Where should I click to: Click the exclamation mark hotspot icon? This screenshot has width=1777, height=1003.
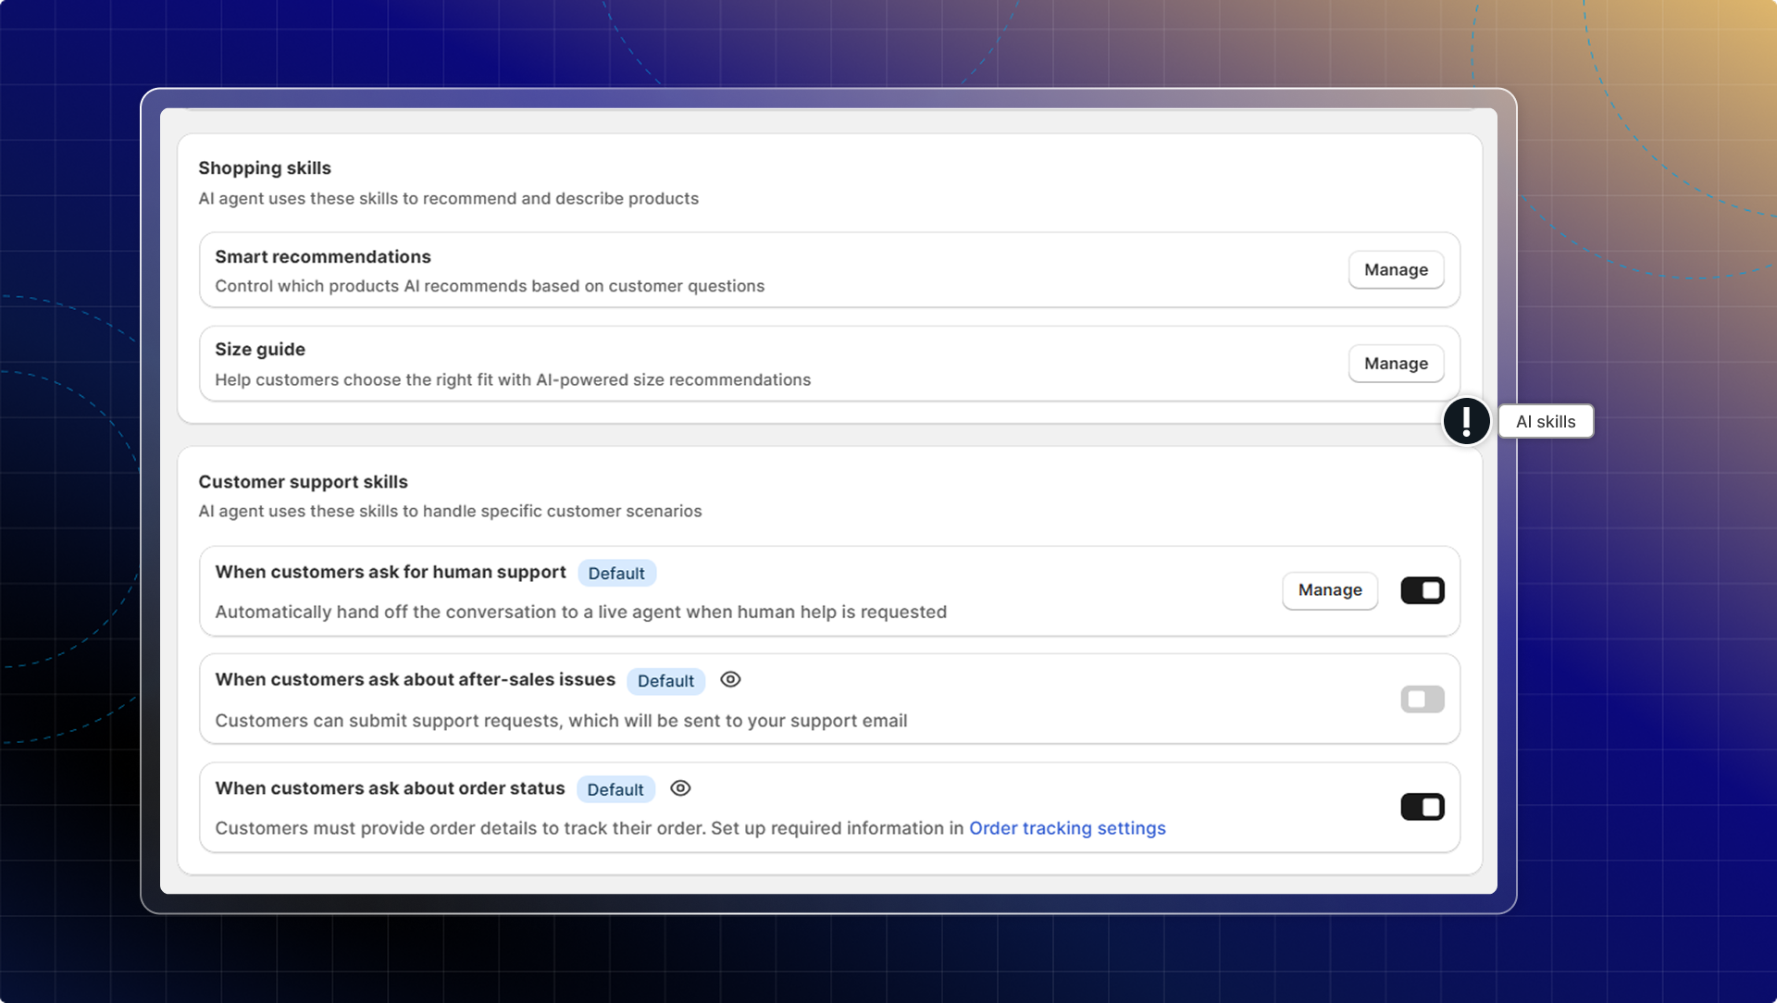[1466, 422]
